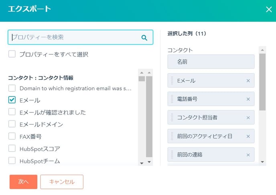The image size is (276, 195).
Task: Remove コンタクト担当者 from selected columns
Action: coord(248,118)
